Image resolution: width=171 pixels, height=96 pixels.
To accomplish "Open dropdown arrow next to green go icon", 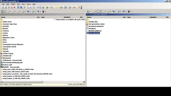I will [49, 7].
